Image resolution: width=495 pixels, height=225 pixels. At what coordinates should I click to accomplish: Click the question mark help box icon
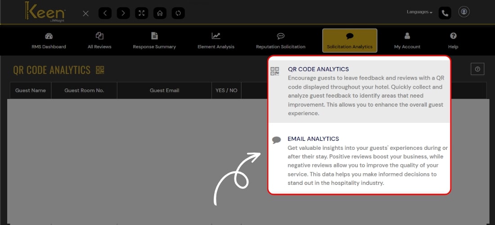[x=477, y=69]
